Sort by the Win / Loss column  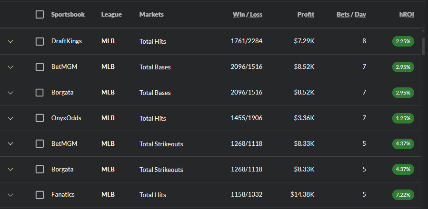tap(247, 14)
